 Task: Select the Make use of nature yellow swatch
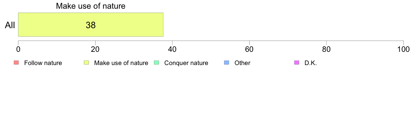(86, 63)
